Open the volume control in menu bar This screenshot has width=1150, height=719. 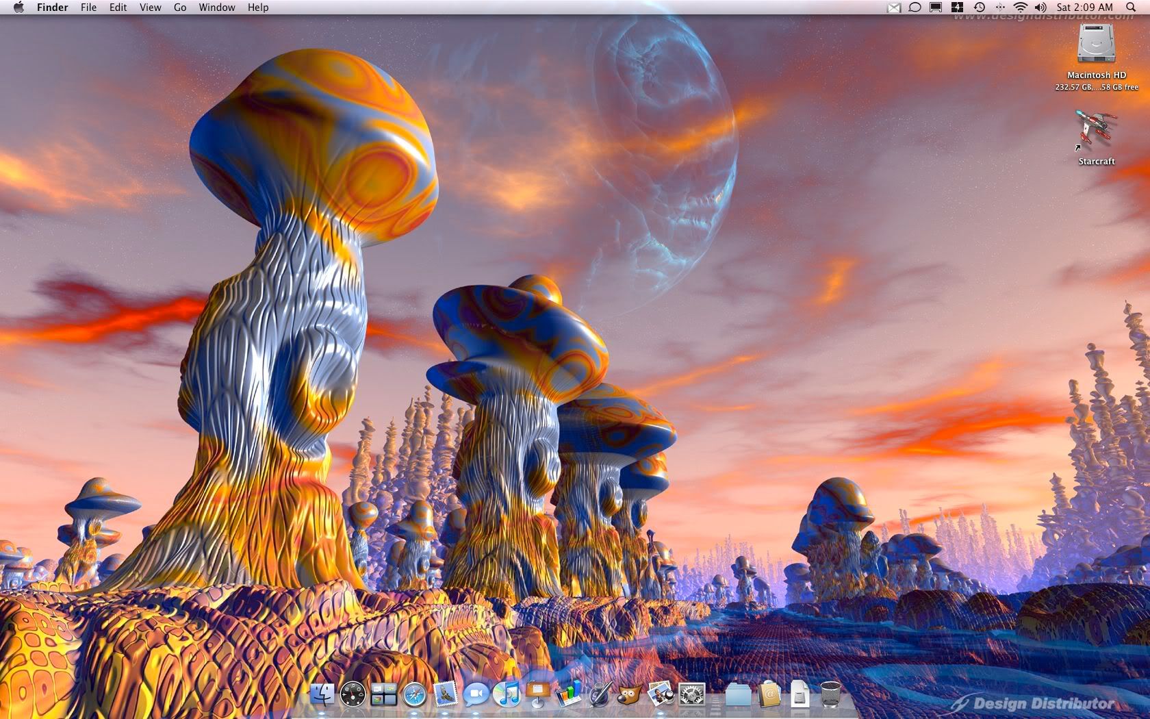click(x=1041, y=8)
